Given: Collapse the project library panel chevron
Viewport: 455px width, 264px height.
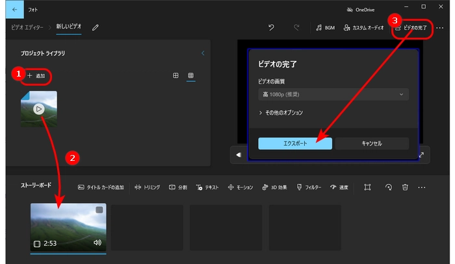Looking at the screenshot, I should point(202,53).
